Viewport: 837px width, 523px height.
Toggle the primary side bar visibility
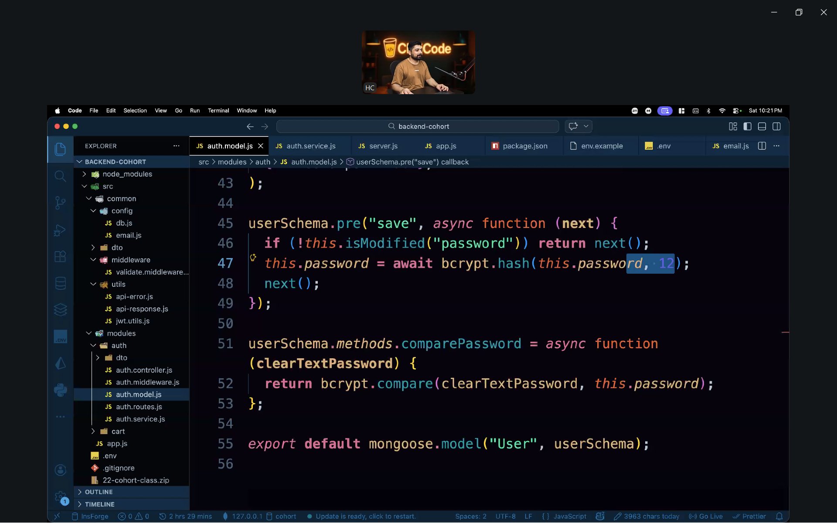coord(747,126)
